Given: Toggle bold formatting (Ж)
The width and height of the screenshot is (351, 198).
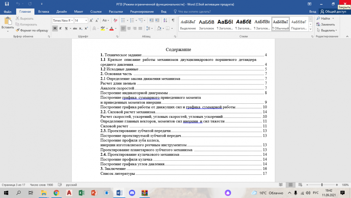Looking at the screenshot, I should tap(55, 28).
